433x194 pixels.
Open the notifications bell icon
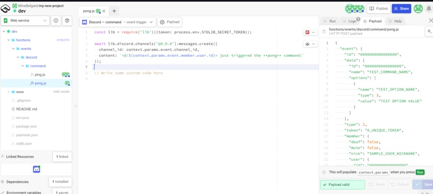coord(429,9)
